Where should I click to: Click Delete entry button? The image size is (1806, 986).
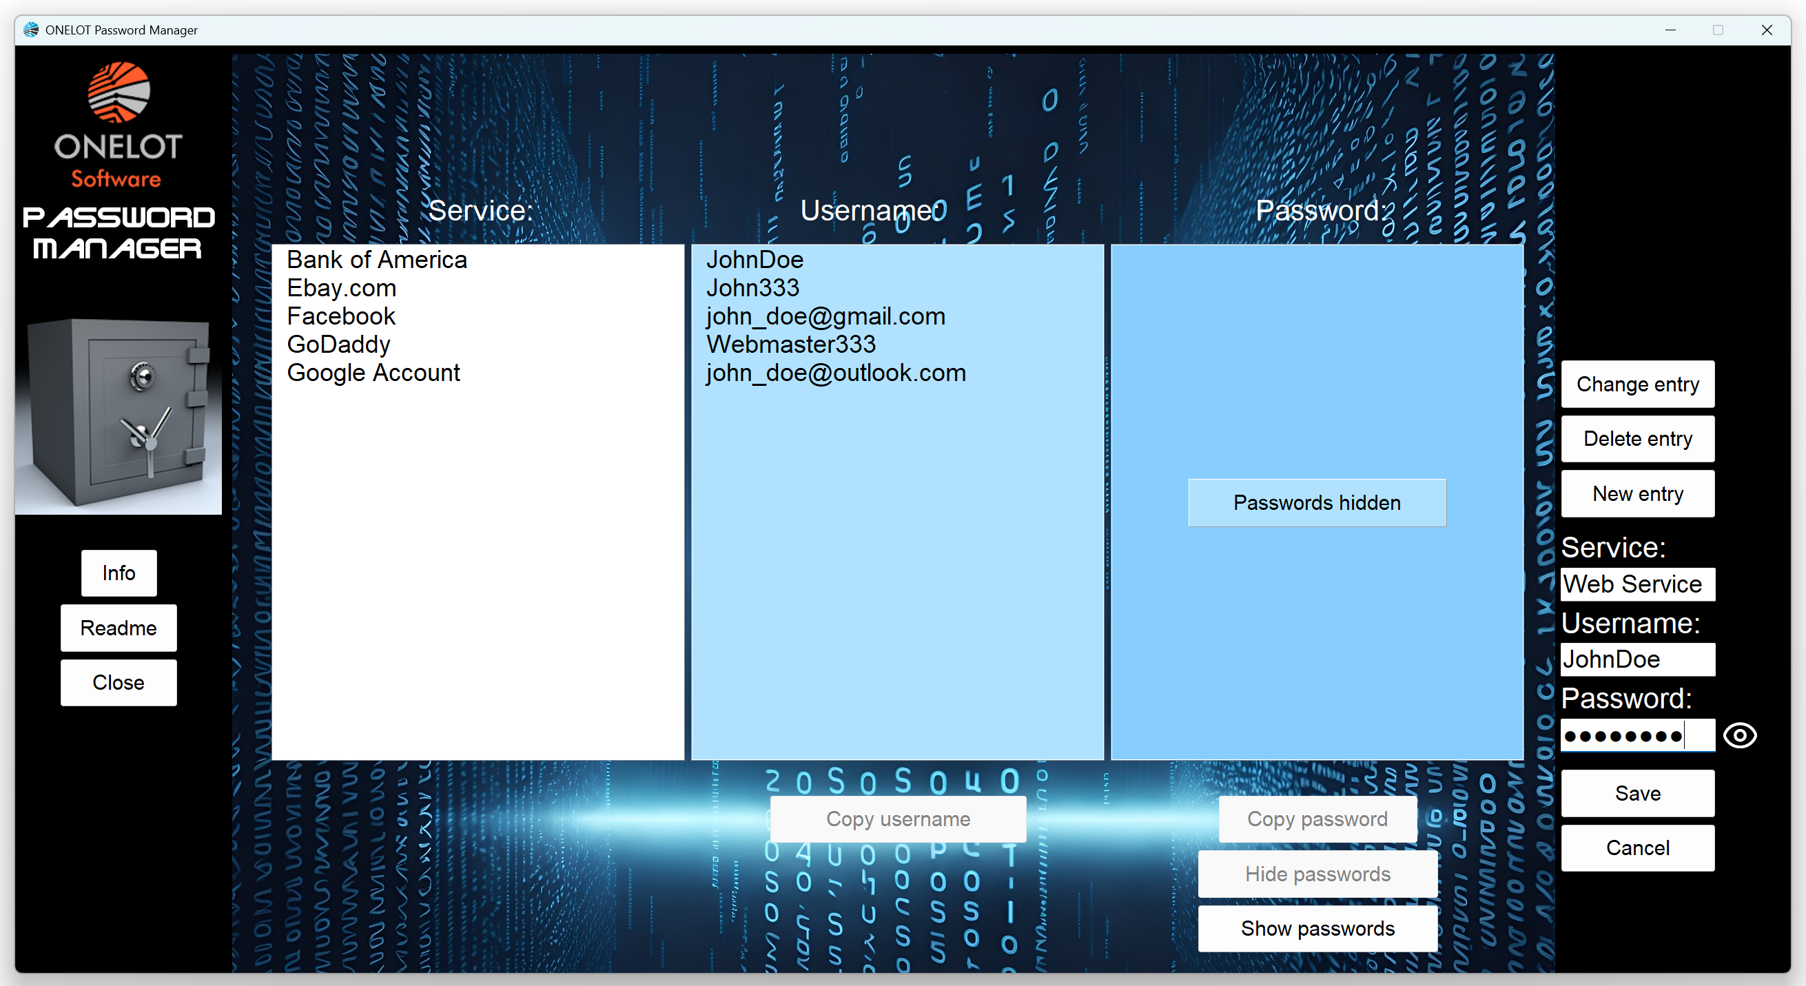[1638, 439]
